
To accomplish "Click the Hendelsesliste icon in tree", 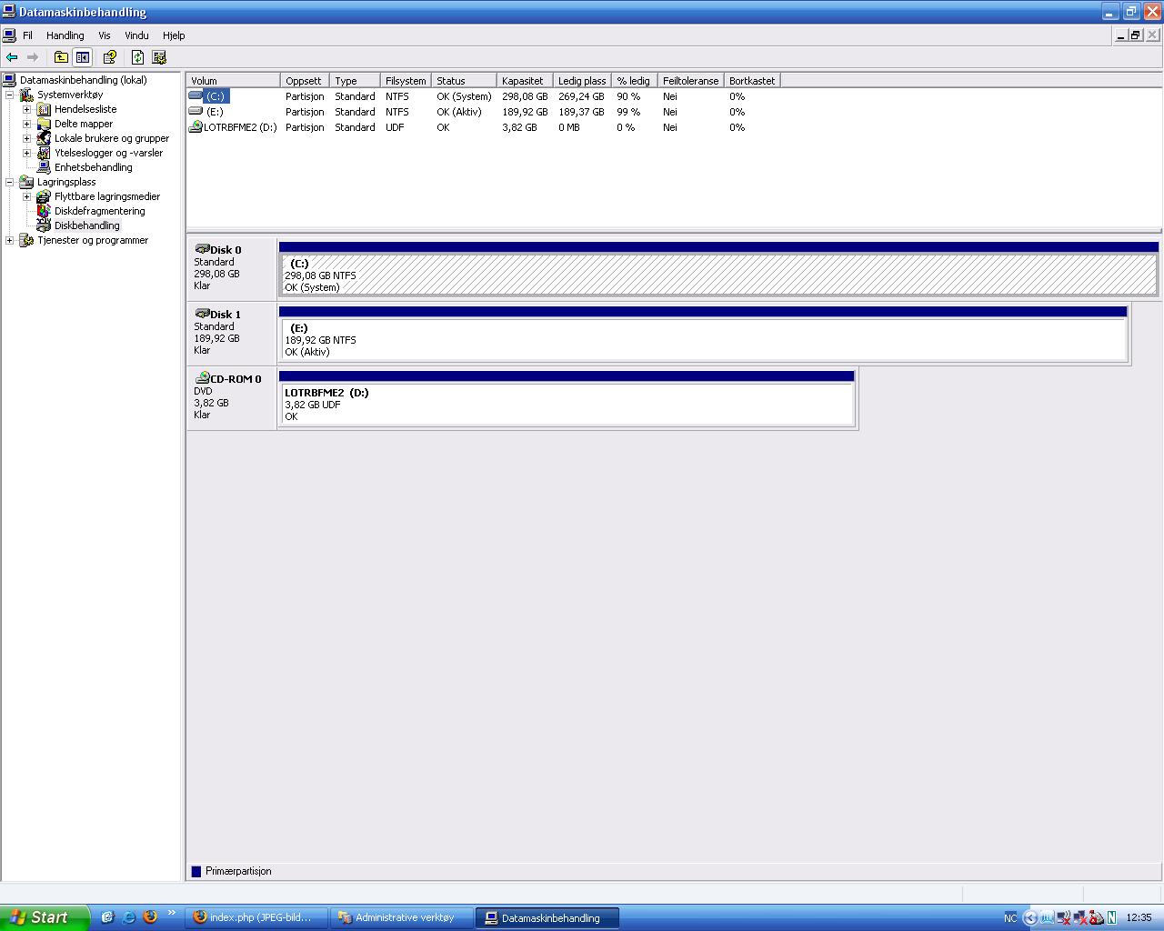I will [x=44, y=109].
